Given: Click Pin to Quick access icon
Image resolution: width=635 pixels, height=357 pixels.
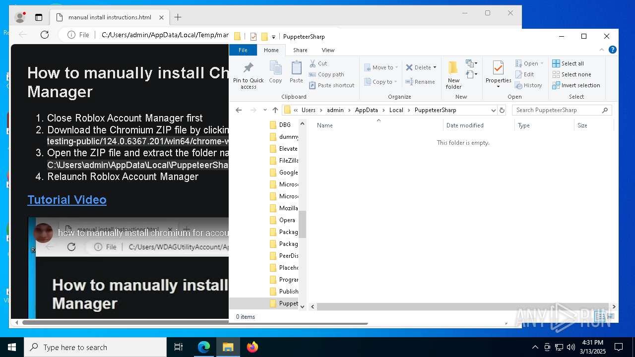Looking at the screenshot, I should [249, 75].
